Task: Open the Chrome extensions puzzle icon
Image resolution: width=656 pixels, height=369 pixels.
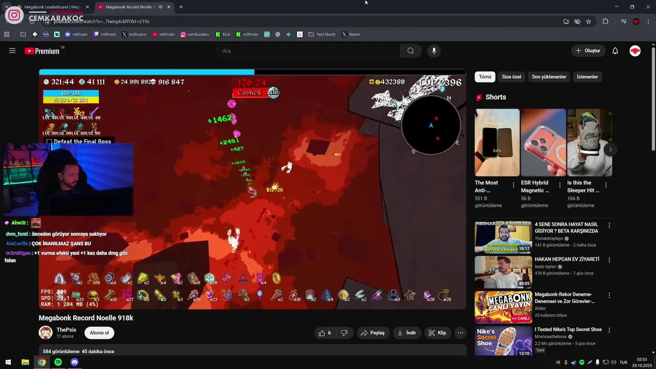Action: [605, 22]
